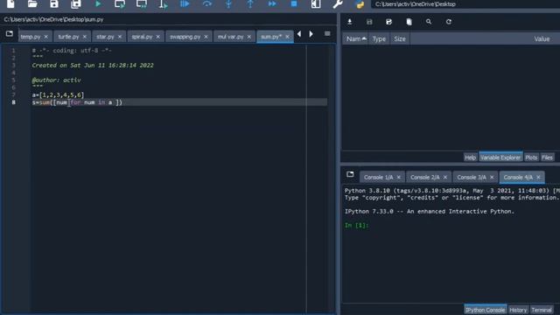Refresh the Variable Explorer list
This screenshot has width=560, height=315.
pos(449,22)
